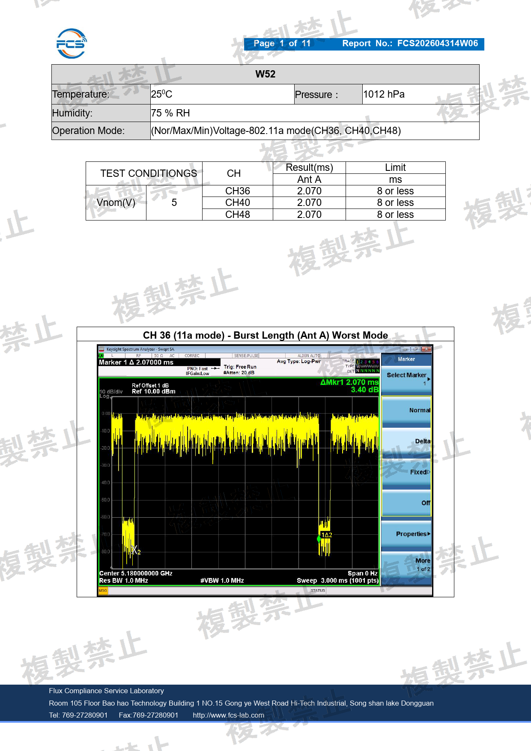
Task: Click the FCS company logo
Action: click(72, 43)
